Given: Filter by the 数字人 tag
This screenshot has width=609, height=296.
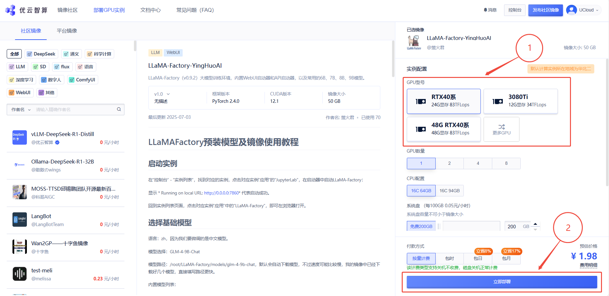Looking at the screenshot, I should (x=51, y=80).
